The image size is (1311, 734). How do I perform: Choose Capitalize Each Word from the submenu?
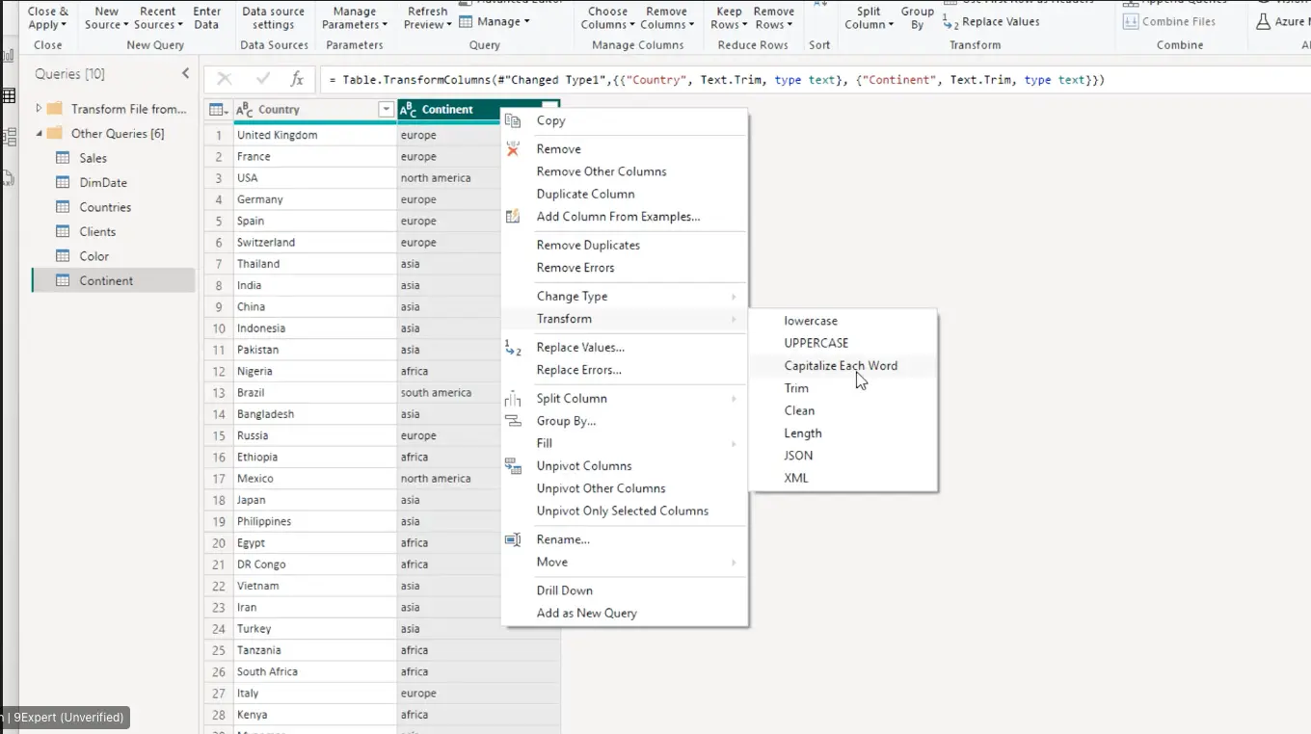point(840,366)
